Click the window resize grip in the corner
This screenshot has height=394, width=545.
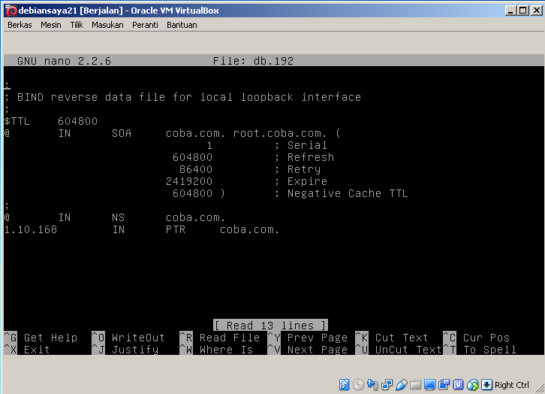tap(540, 388)
